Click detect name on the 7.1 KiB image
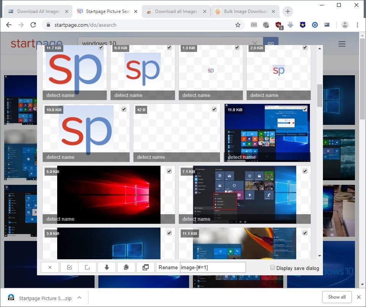Screen dimensions: 366x307 tap(196, 219)
